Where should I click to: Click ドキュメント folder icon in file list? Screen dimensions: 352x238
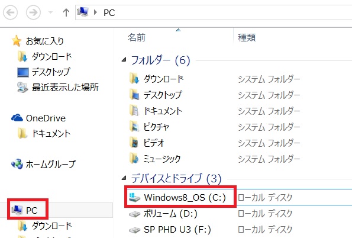click(134, 110)
